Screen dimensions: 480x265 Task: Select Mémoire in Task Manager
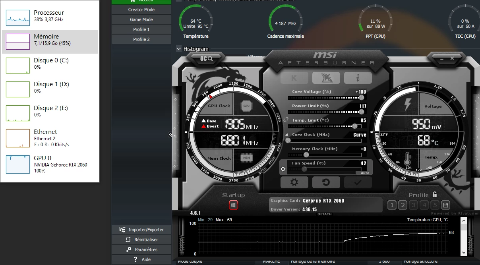[x=50, y=42]
